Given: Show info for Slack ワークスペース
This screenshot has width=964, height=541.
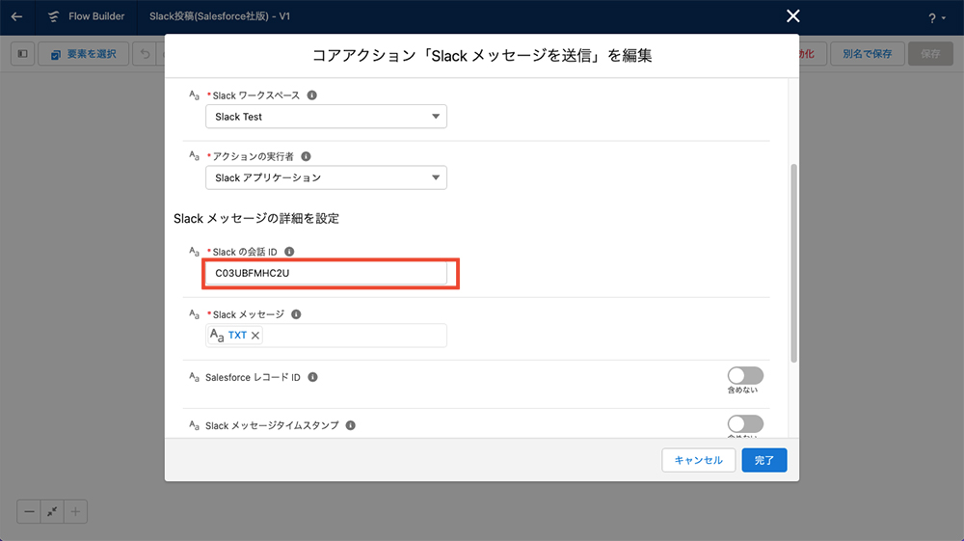Looking at the screenshot, I should tap(311, 95).
